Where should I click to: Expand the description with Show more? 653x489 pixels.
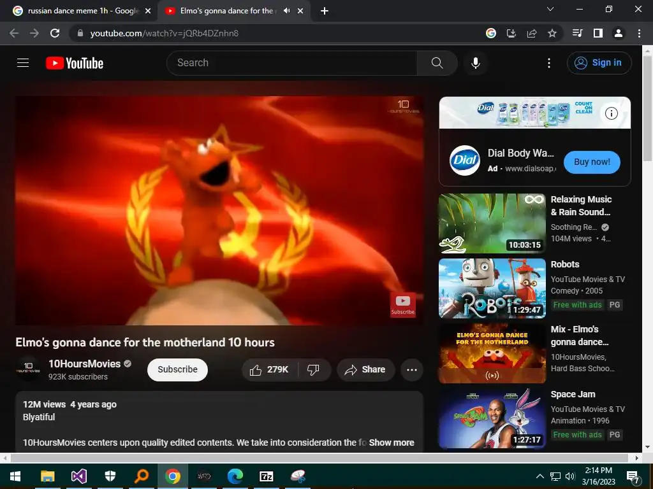[x=392, y=443]
